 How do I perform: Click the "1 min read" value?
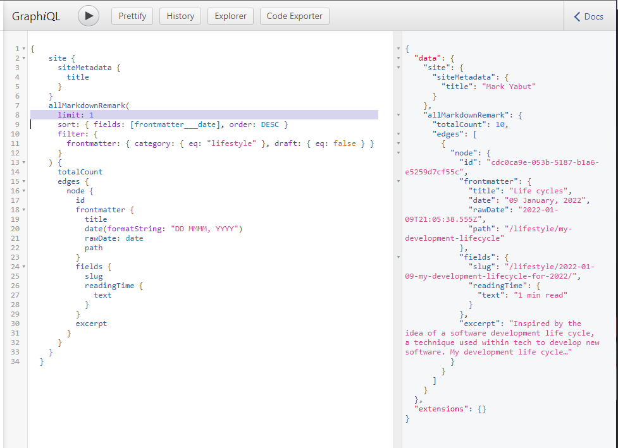pos(541,295)
